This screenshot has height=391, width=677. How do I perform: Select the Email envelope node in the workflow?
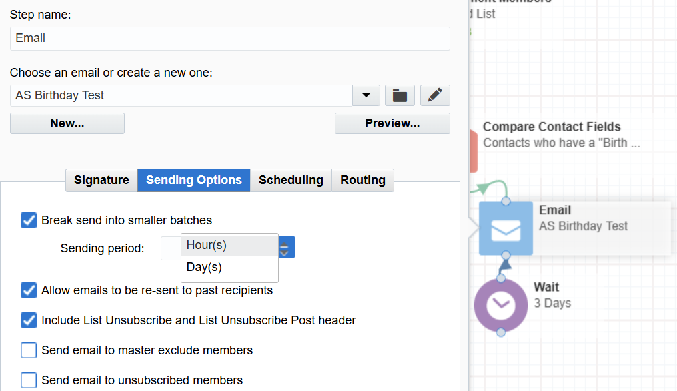(506, 228)
